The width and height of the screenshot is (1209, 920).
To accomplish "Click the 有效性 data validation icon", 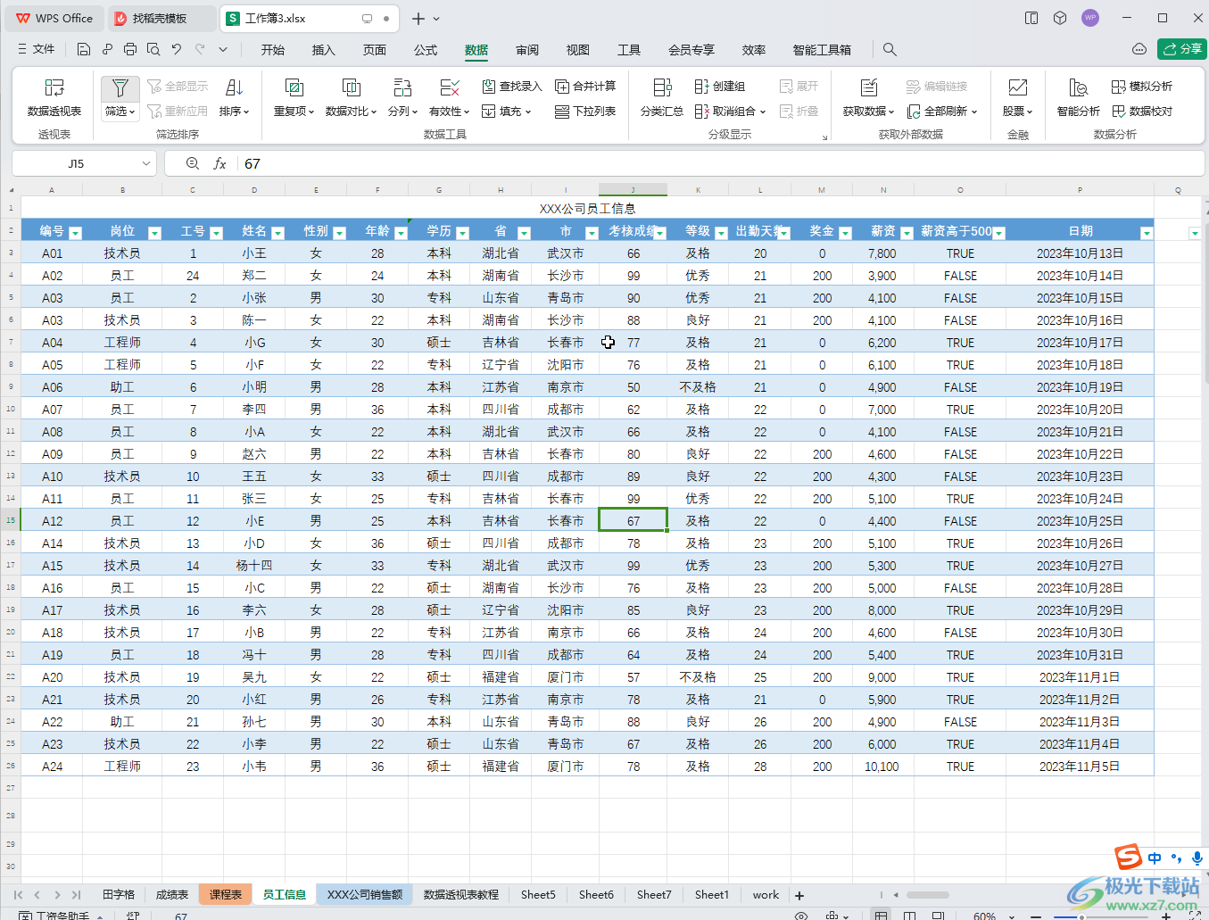I will click(450, 87).
